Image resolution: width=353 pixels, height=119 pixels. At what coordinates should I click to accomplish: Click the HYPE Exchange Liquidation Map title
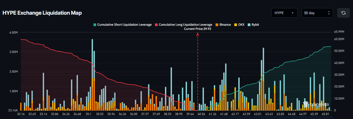[x=42, y=13]
